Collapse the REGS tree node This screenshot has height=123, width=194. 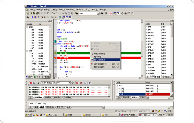tap(27, 27)
